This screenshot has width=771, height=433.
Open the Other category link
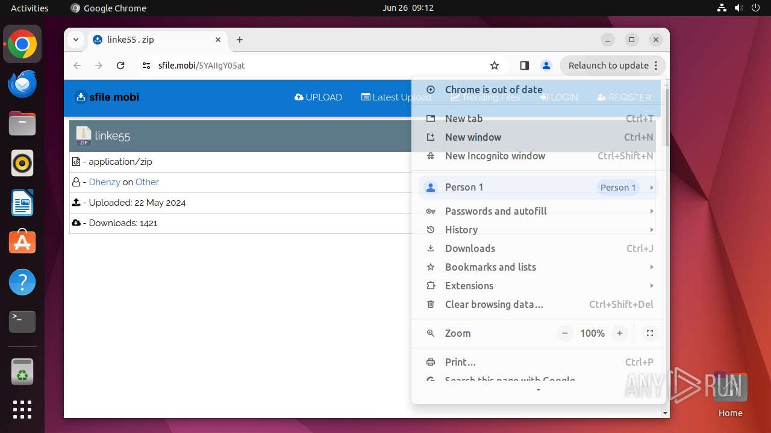click(x=147, y=182)
